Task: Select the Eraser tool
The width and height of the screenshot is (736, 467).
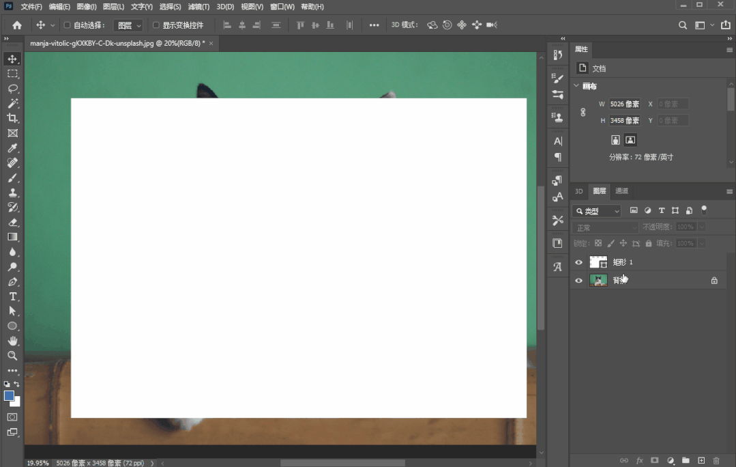Action: point(13,222)
